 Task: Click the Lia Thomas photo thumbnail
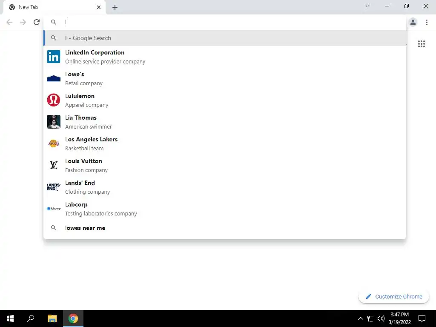point(54,122)
